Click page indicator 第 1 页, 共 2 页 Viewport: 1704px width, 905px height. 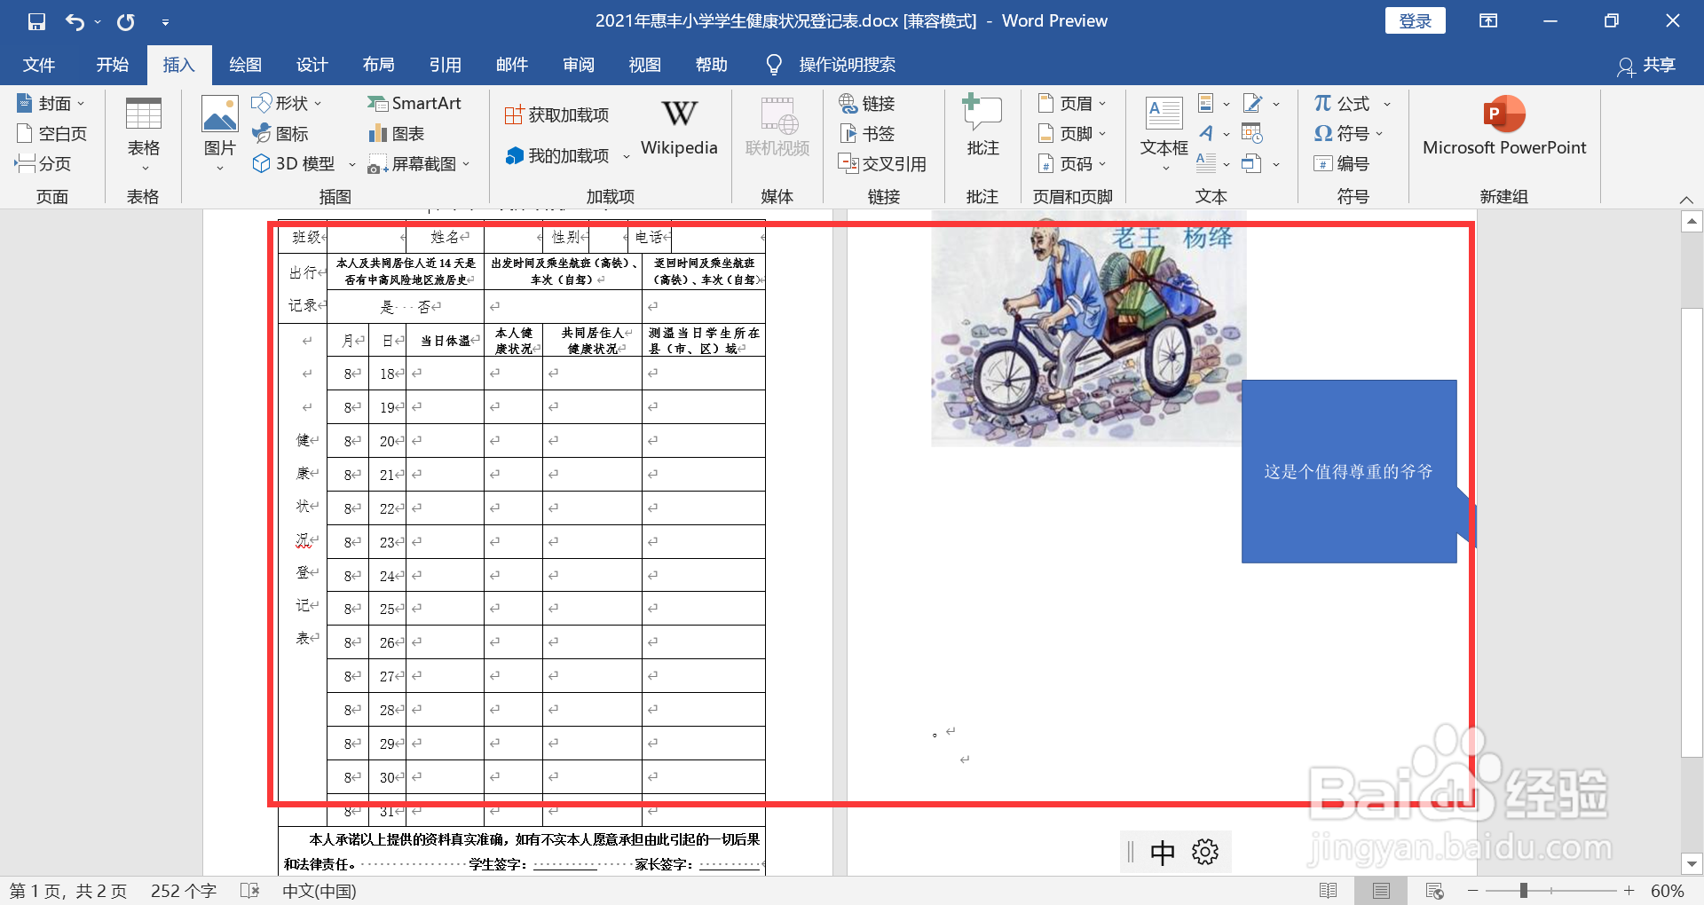68,891
